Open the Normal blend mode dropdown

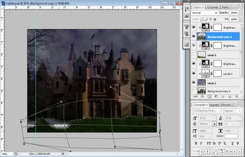[205, 13]
